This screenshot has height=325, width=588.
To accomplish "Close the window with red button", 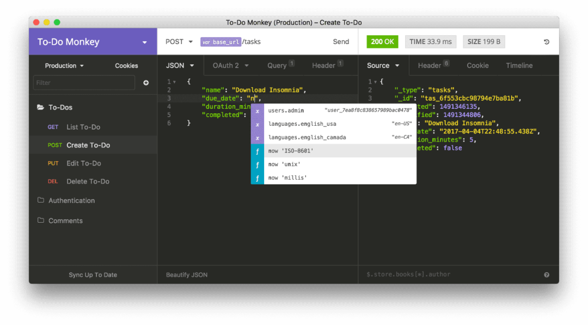I will click(x=36, y=22).
